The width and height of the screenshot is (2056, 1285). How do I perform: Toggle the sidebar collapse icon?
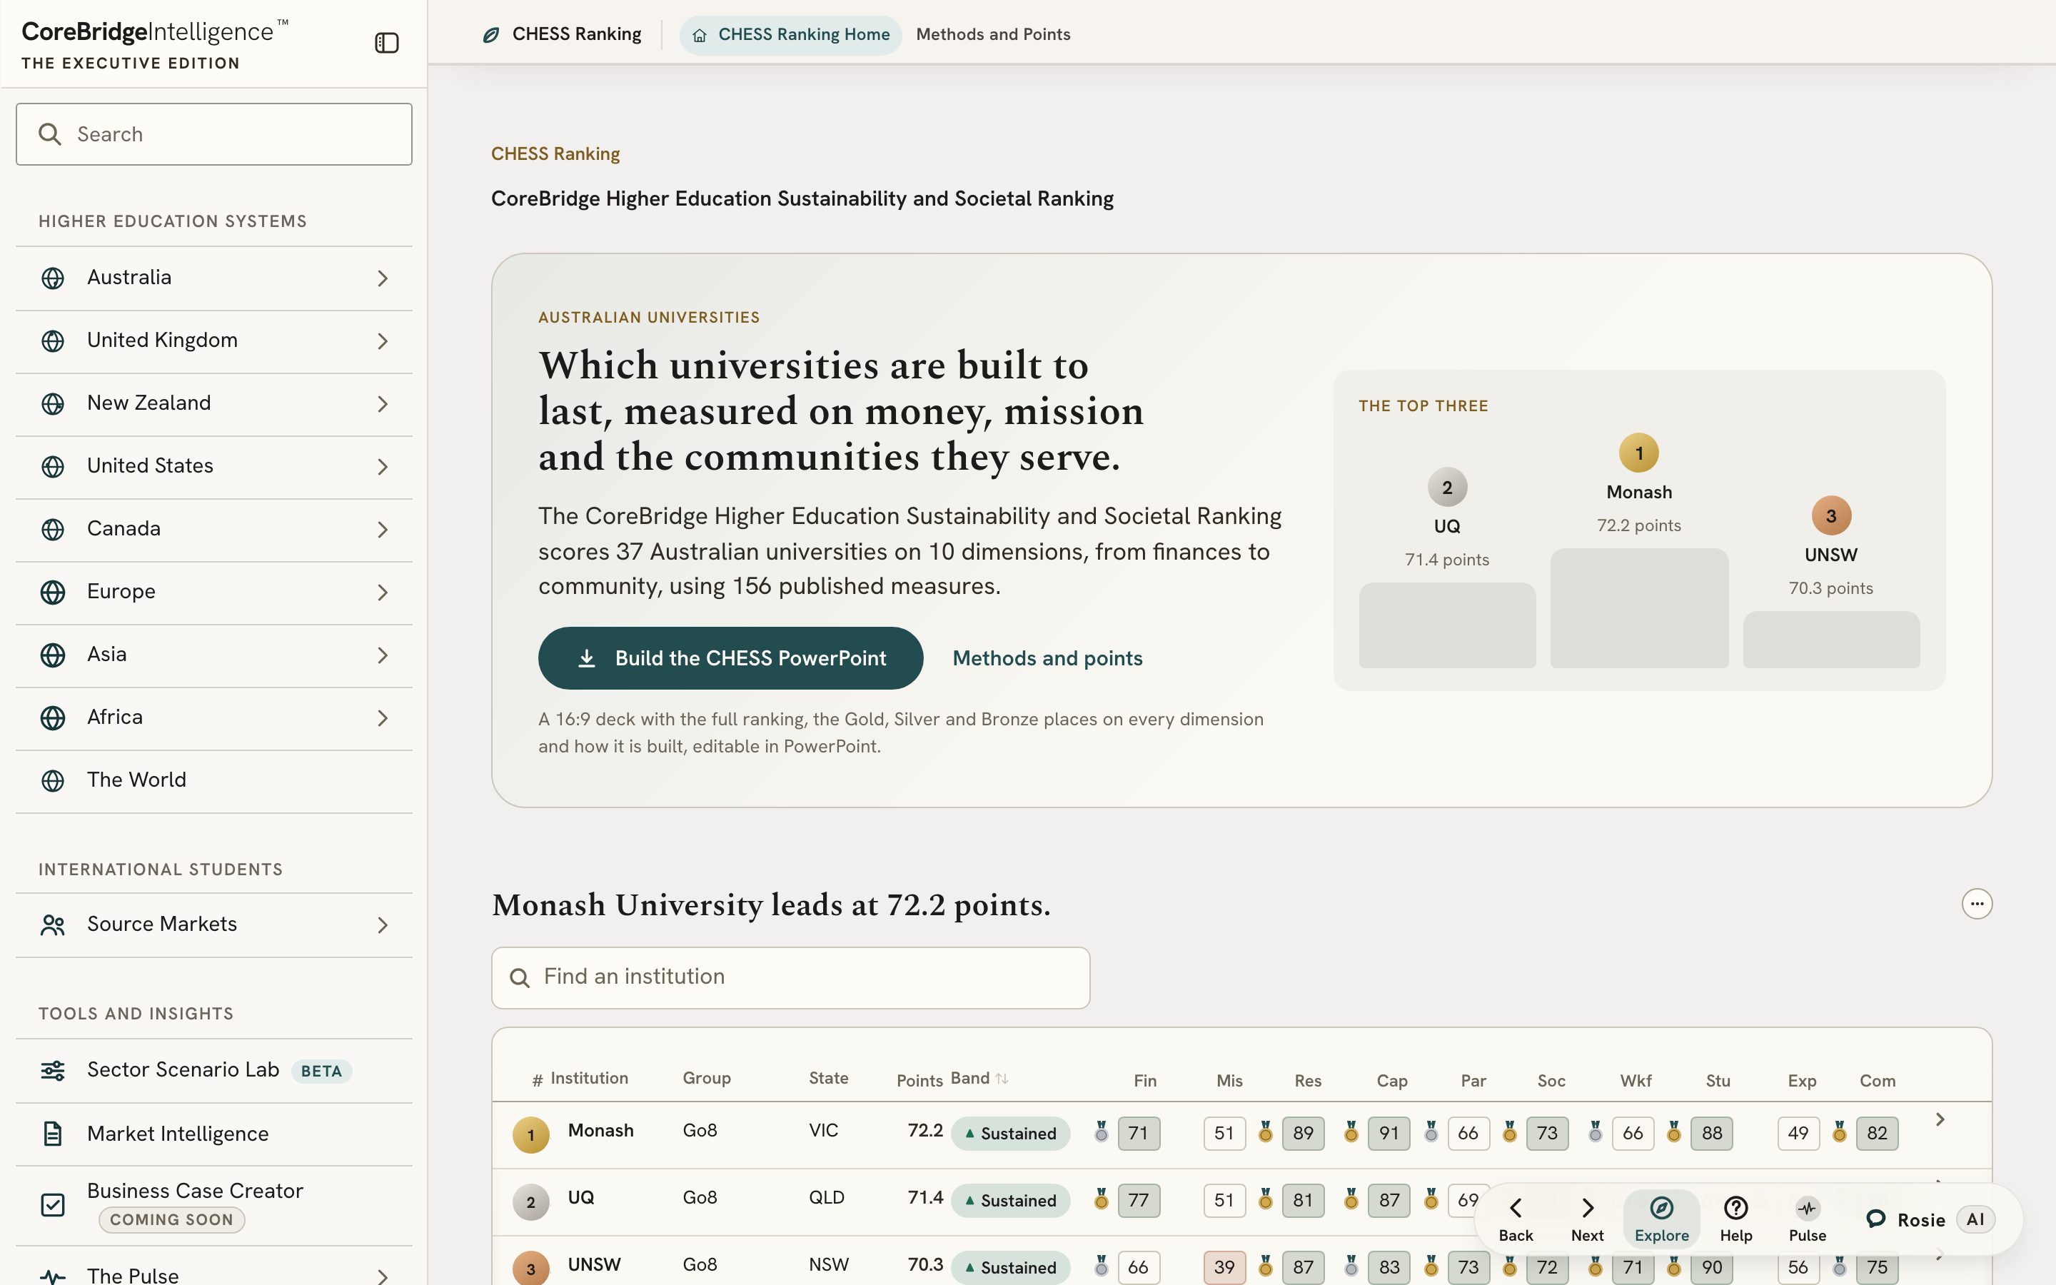point(386,43)
